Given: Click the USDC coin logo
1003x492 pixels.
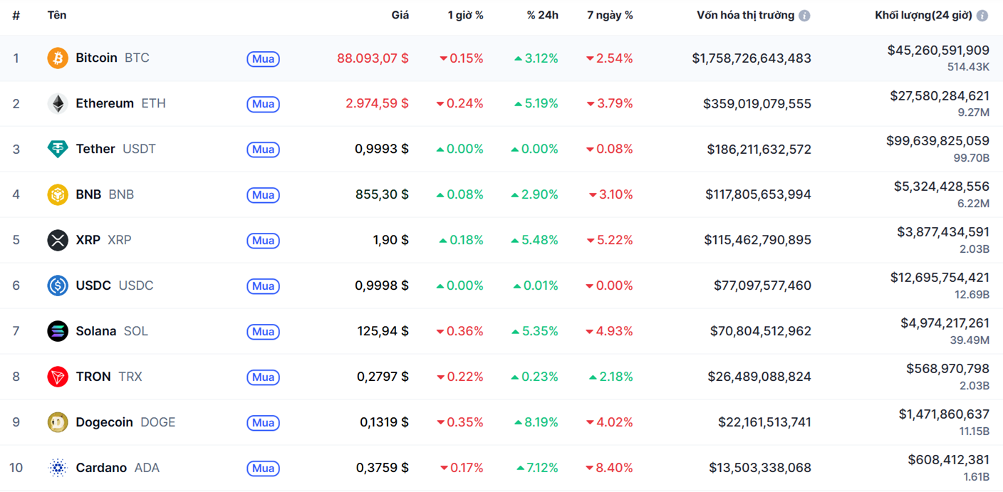Looking at the screenshot, I should (x=58, y=286).
